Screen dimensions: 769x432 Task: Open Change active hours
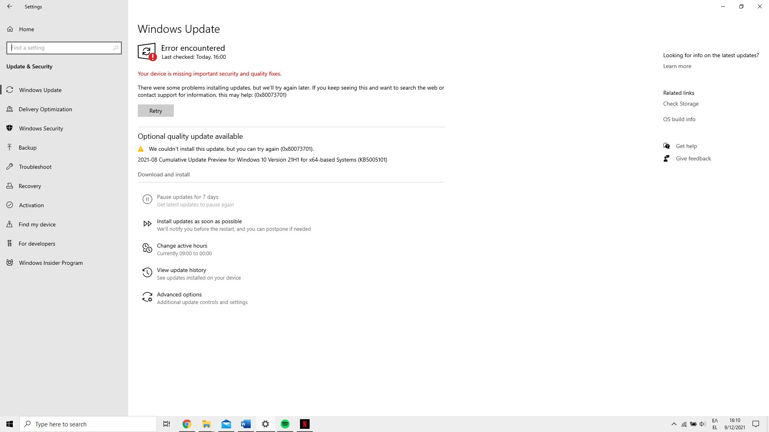pyautogui.click(x=182, y=246)
